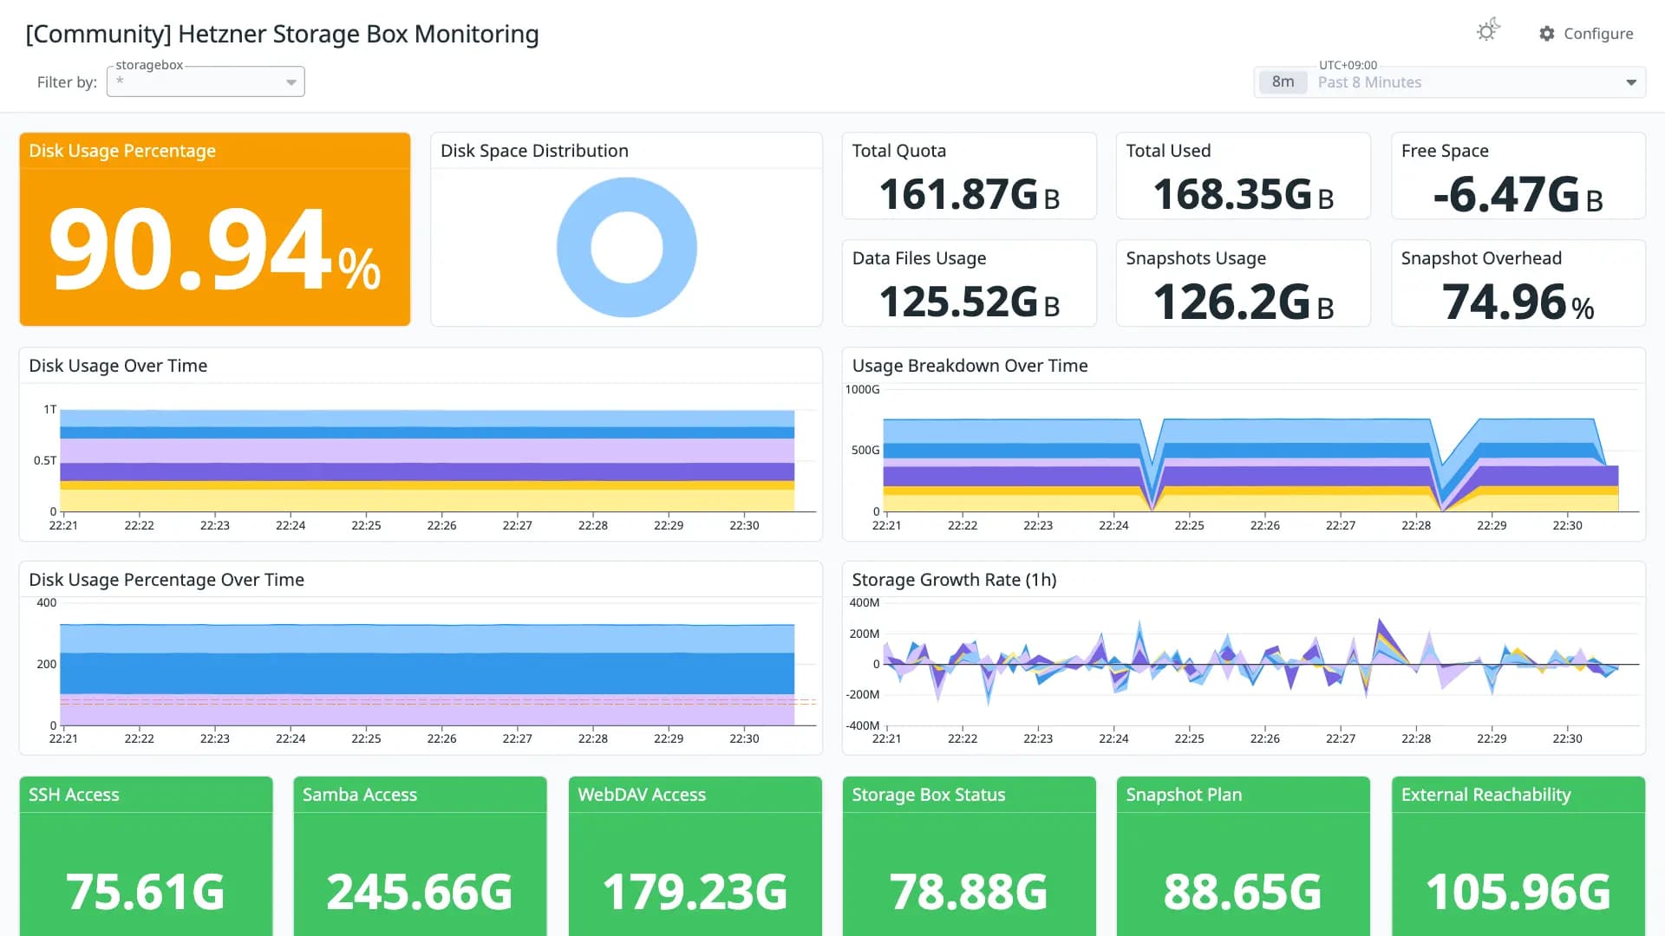Open the Past 8 Minutes time range dropdown
1665x936 pixels.
coord(1450,82)
